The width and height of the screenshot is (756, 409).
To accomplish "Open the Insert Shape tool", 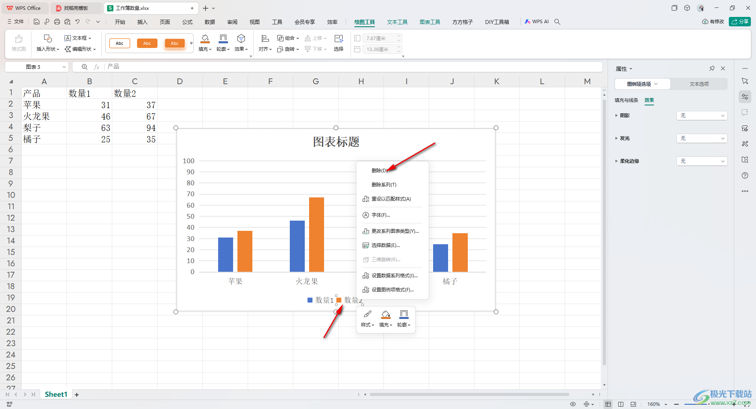I will point(48,43).
